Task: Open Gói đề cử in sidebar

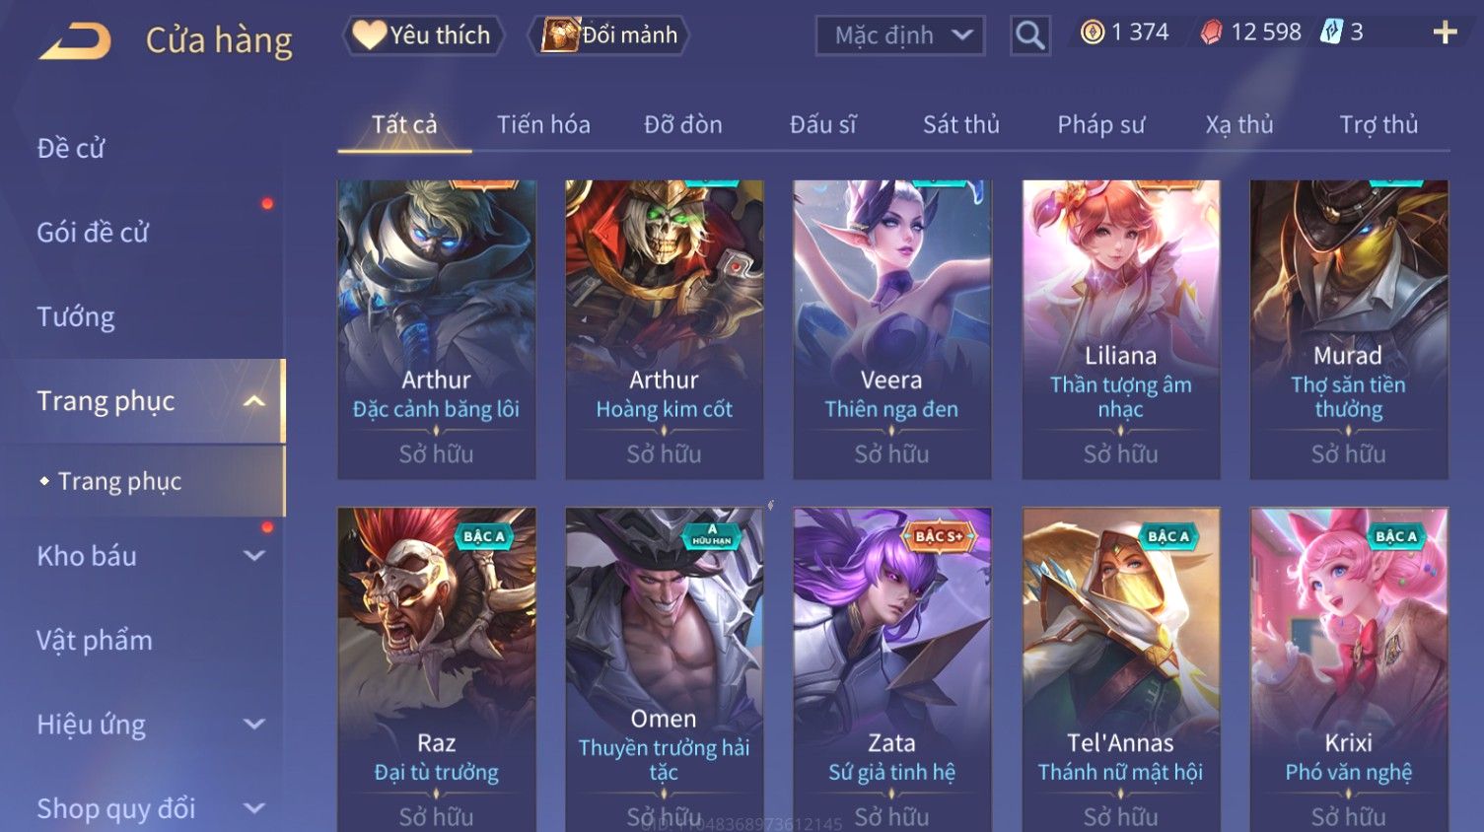Action: click(x=93, y=233)
